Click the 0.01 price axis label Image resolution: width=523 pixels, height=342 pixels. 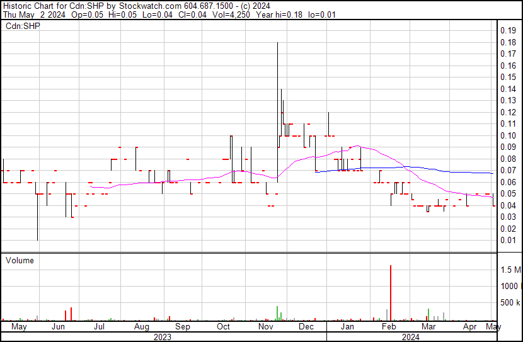point(508,240)
